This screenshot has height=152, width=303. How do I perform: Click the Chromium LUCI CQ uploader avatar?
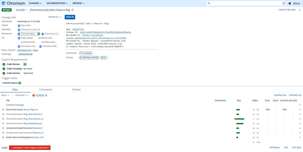tap(19, 30)
